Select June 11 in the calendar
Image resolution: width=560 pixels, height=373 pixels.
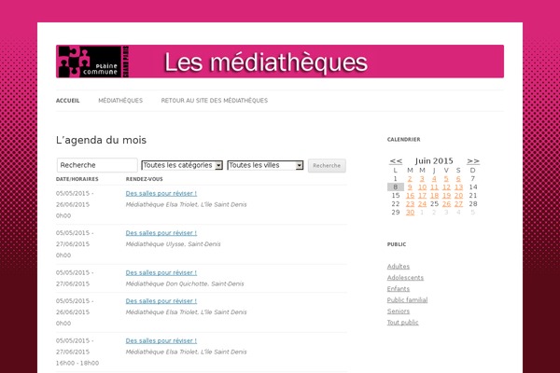tap(434, 187)
